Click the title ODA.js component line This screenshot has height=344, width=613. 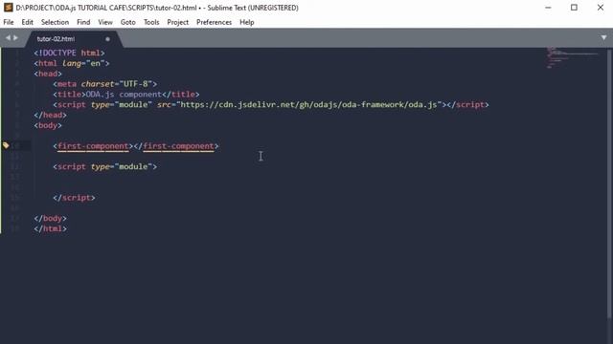click(x=125, y=94)
